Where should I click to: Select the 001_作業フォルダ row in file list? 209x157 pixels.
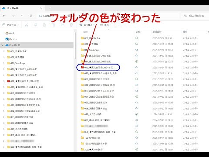[92, 38]
